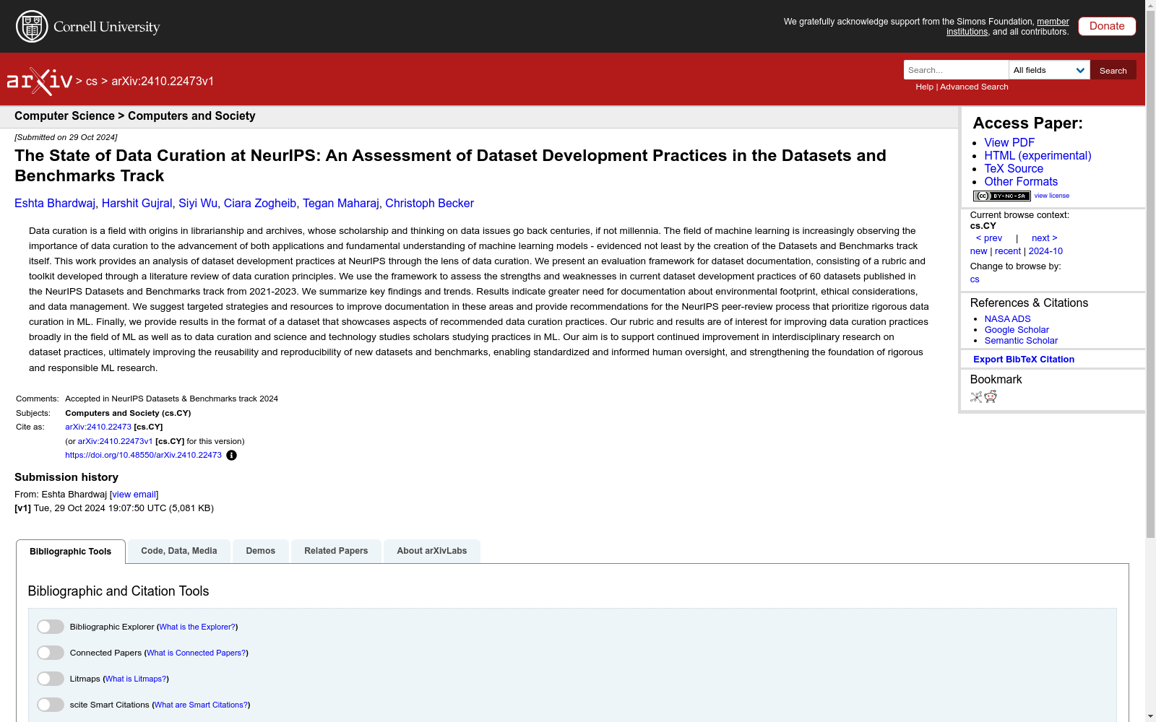Screen dimensions: 1156x722
Task: Open the doi.org DOI link
Action: pos(143,455)
